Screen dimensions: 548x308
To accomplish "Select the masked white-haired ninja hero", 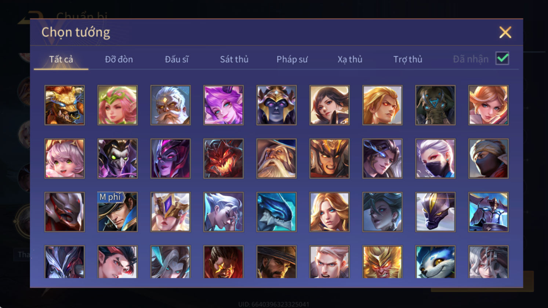I will point(435,158).
